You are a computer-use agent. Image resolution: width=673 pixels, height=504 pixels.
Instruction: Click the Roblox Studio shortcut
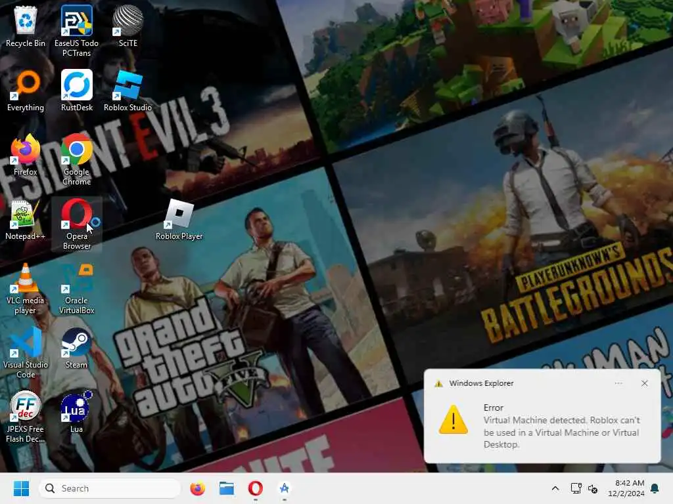128,92
